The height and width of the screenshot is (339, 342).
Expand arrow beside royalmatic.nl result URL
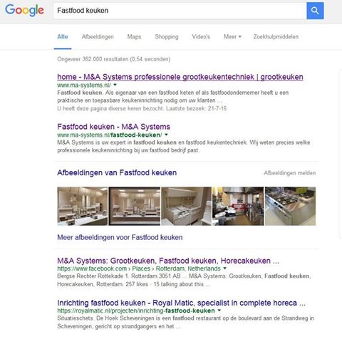[219, 311]
